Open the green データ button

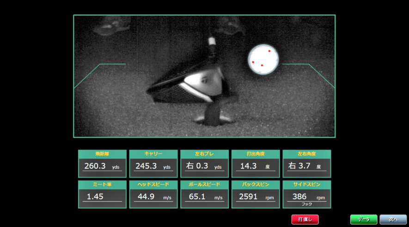(364, 219)
